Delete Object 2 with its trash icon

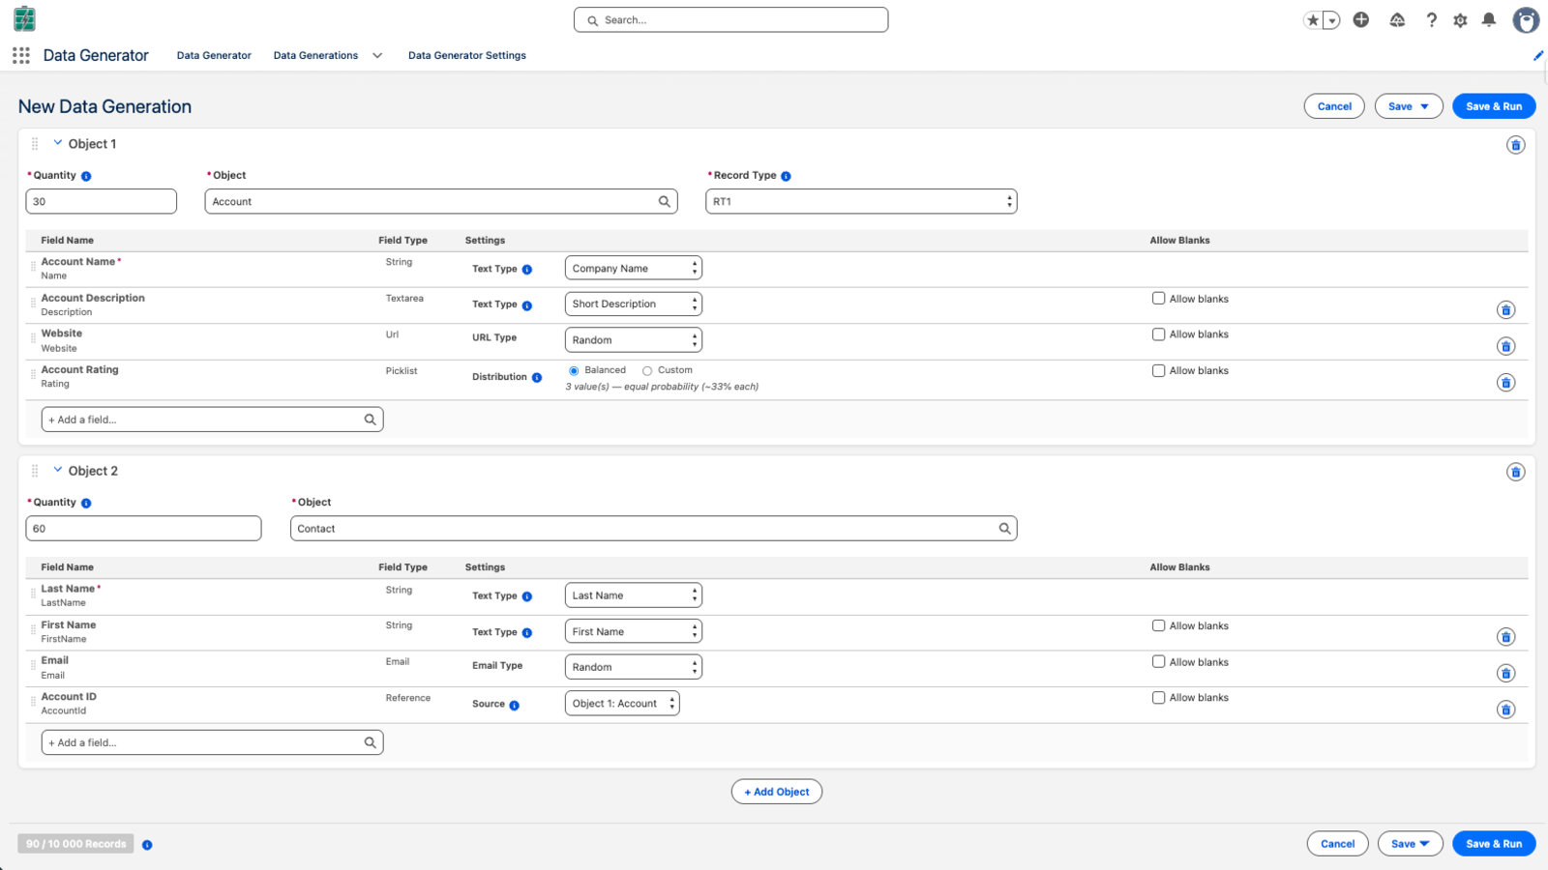pos(1516,472)
